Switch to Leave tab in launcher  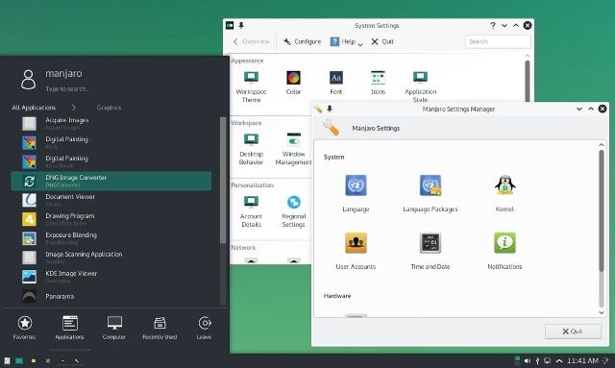tap(204, 328)
